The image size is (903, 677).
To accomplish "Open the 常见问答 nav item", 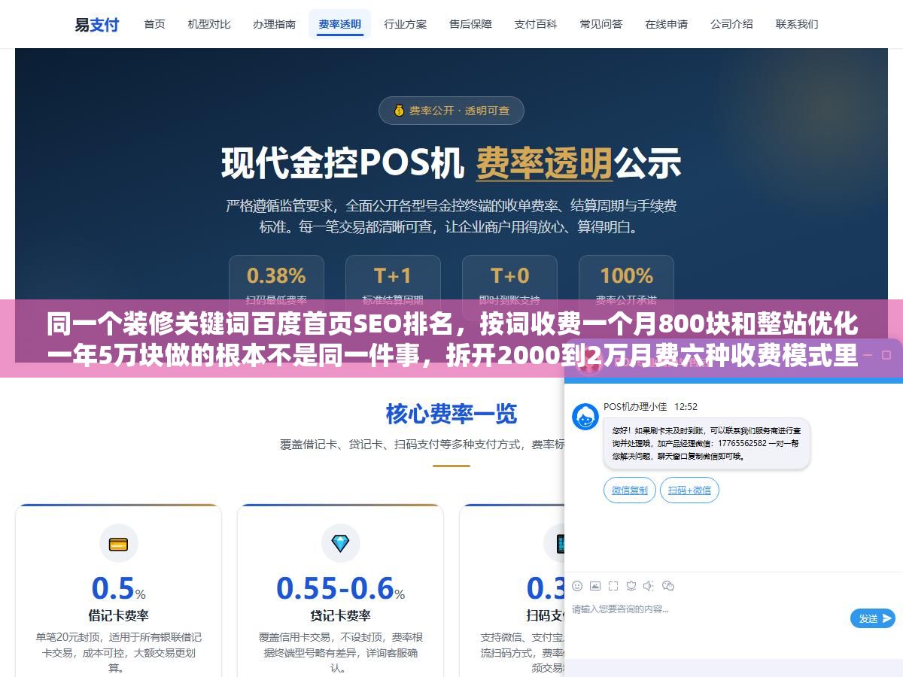I will 601,24.
